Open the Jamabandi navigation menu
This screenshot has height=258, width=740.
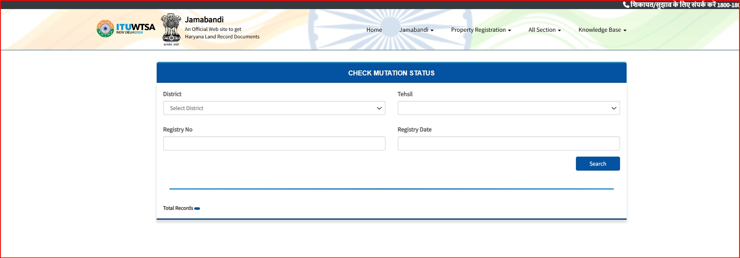[416, 30]
